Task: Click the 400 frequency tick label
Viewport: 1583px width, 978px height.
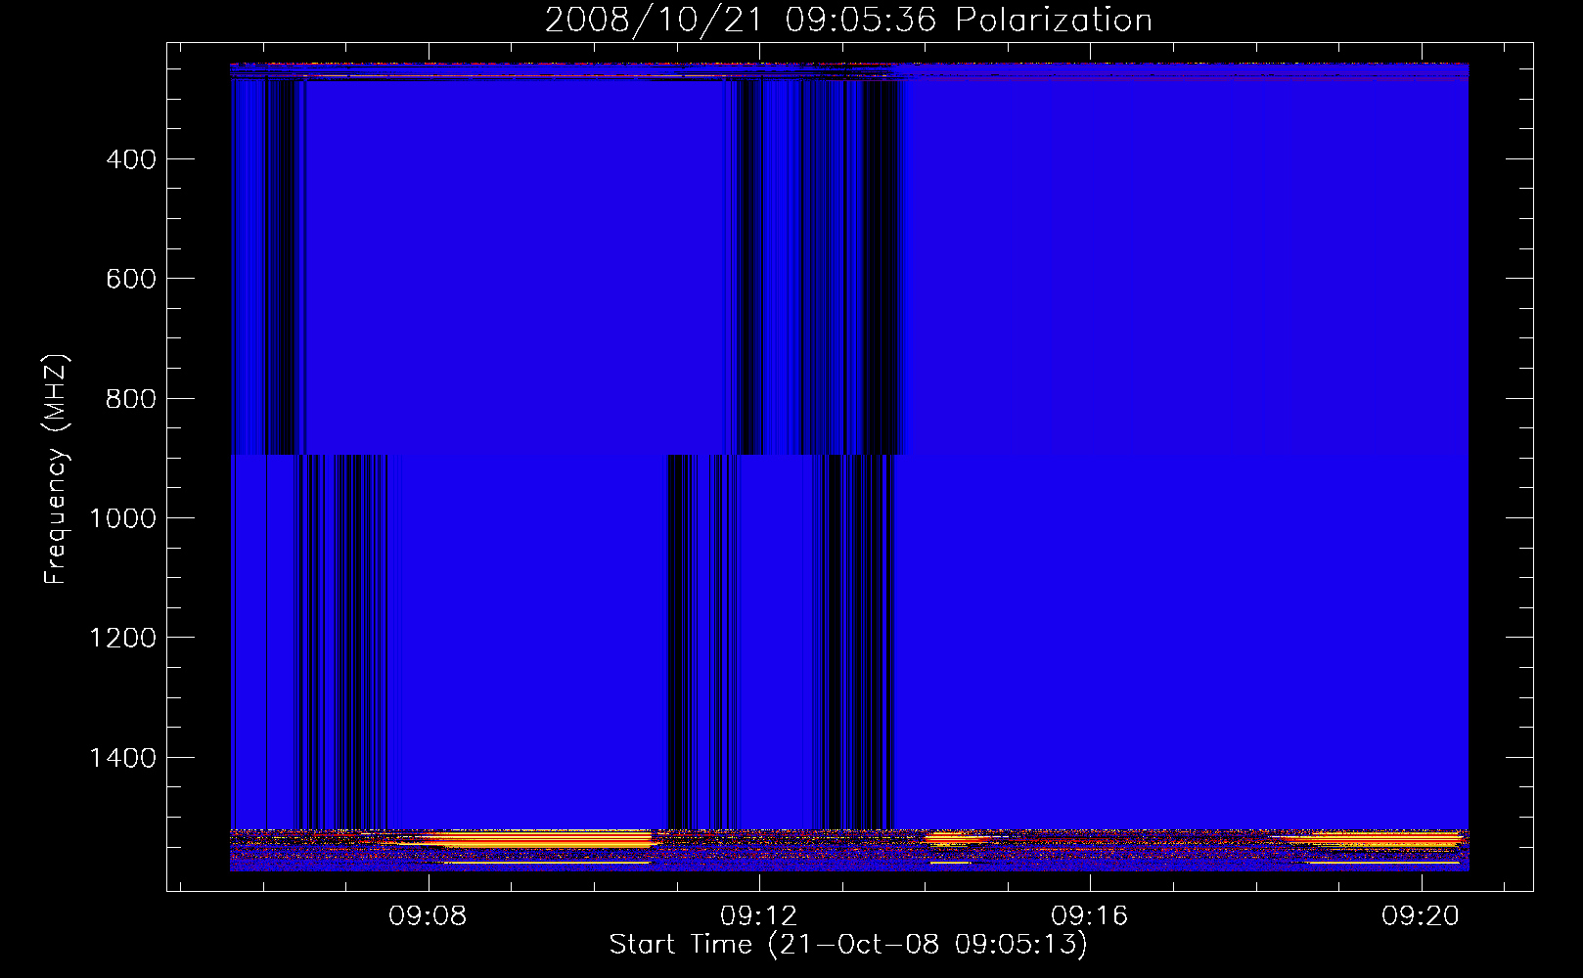Action: coord(131,159)
